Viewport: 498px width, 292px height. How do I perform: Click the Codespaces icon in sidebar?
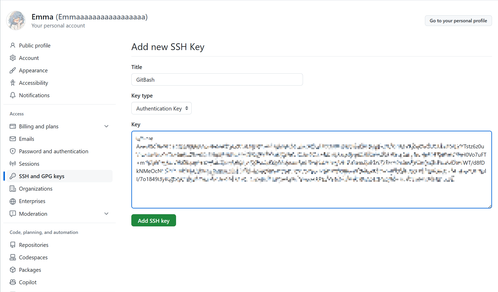pyautogui.click(x=12, y=257)
